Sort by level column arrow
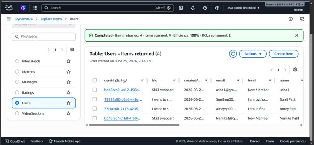Screen dimensions: 314x145 pyautogui.click(x=270, y=81)
